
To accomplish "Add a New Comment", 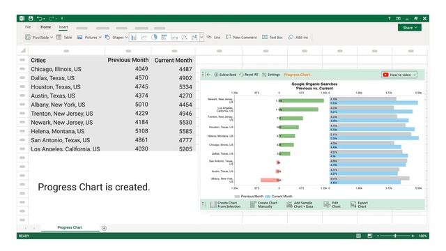I will 241,37.
